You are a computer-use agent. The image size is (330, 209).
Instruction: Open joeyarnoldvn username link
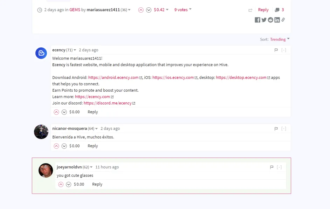[69, 167]
